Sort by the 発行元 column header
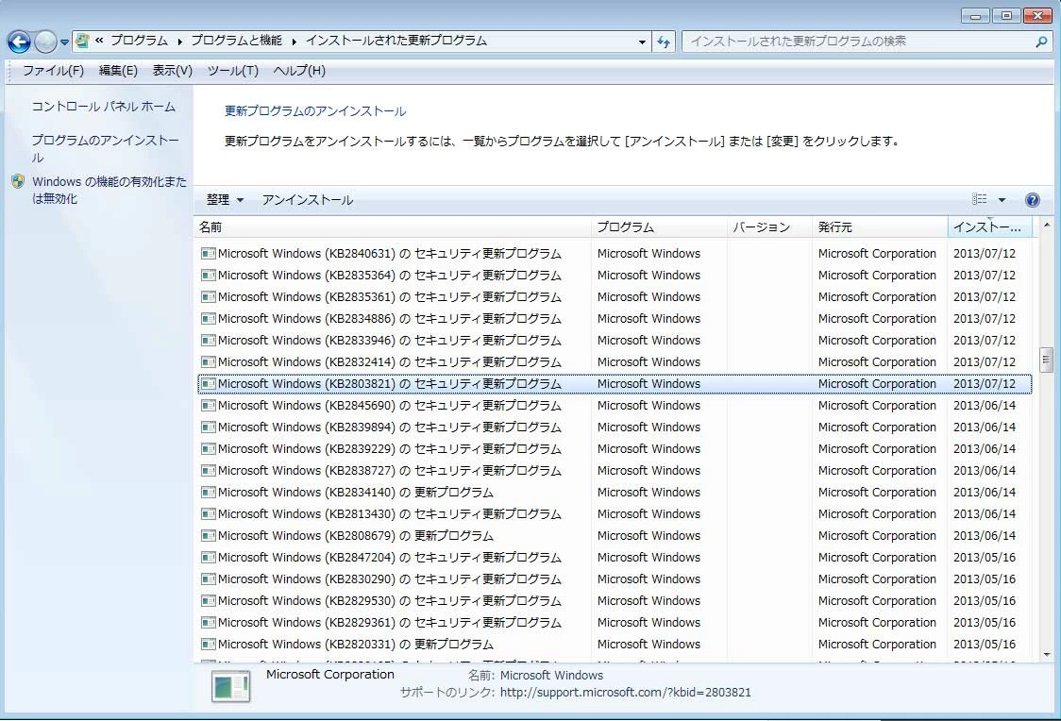 click(880, 227)
